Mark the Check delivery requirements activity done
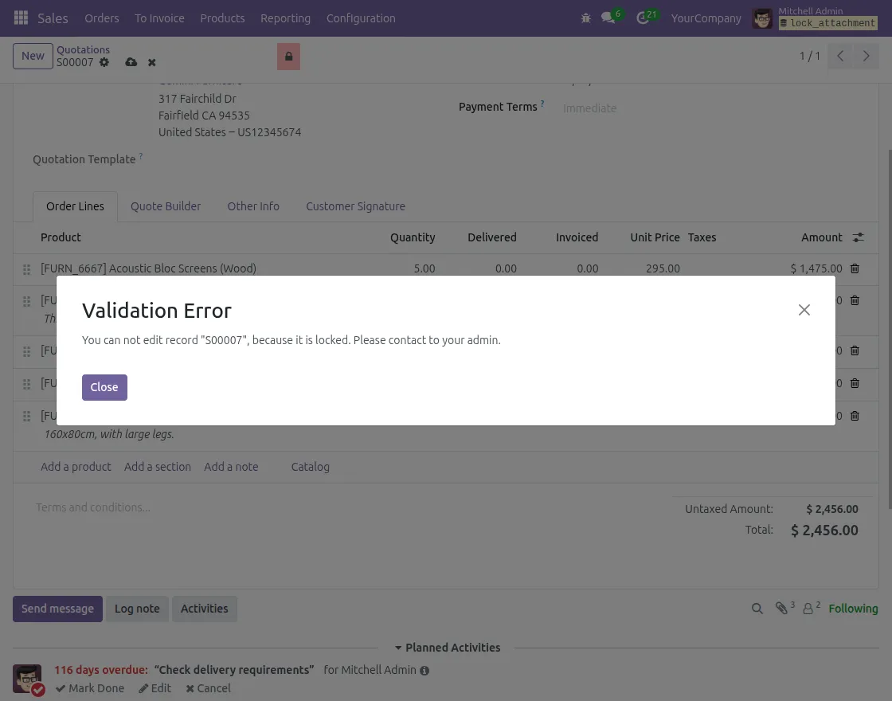Image resolution: width=892 pixels, height=701 pixels. (90, 688)
